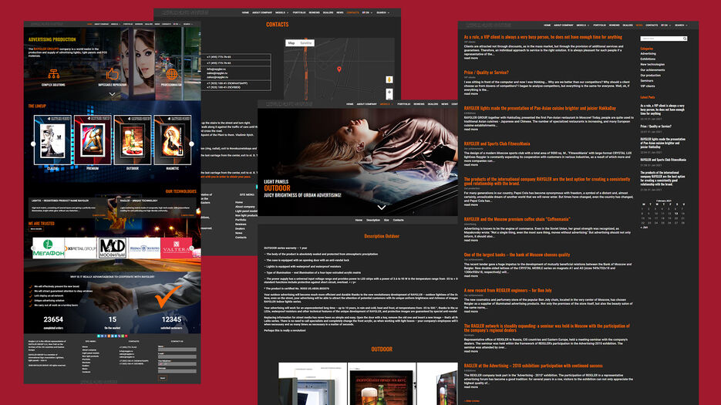Open the Magnetic light panel thumbnail

click(173, 140)
